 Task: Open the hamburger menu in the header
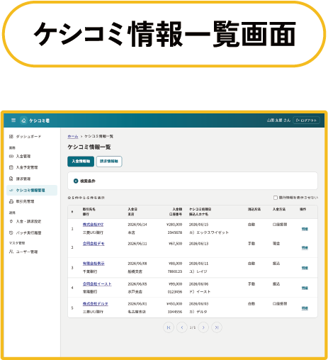[13, 120]
